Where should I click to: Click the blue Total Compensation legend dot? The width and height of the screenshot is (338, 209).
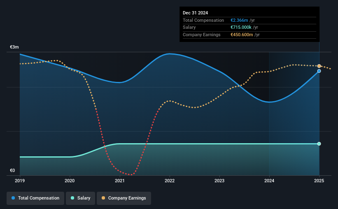[13, 198]
